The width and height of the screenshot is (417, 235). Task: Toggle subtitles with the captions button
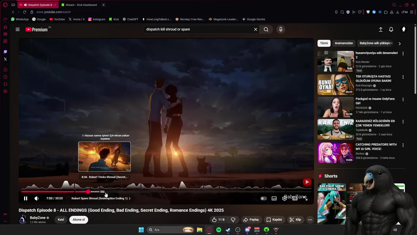274,198
